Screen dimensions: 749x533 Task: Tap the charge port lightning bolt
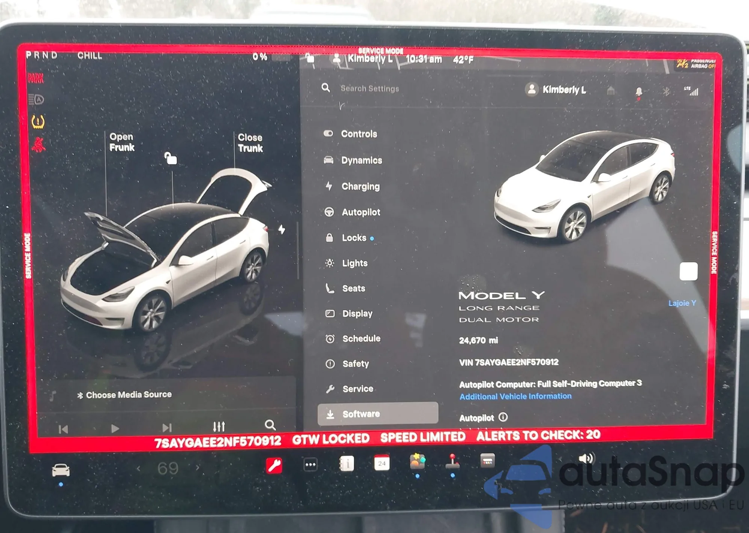[282, 229]
